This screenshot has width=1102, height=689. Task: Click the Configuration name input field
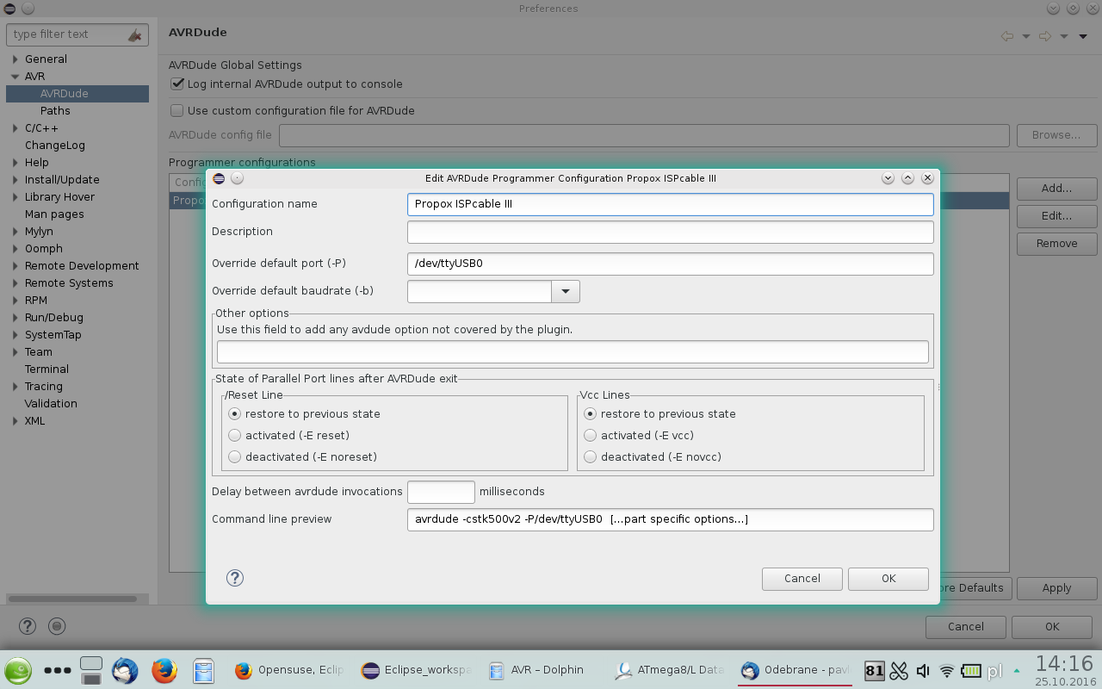point(671,204)
